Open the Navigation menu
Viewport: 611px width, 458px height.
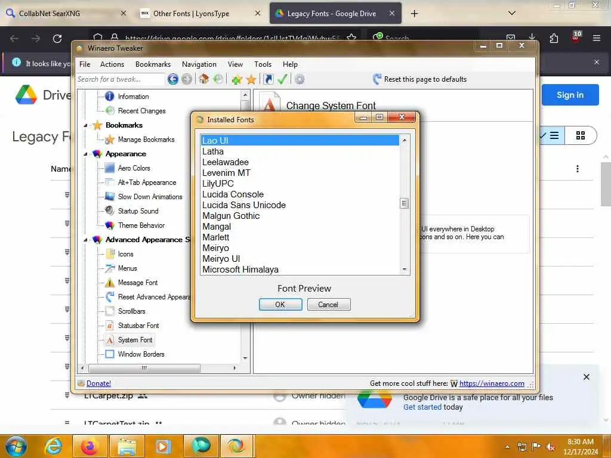pos(199,64)
